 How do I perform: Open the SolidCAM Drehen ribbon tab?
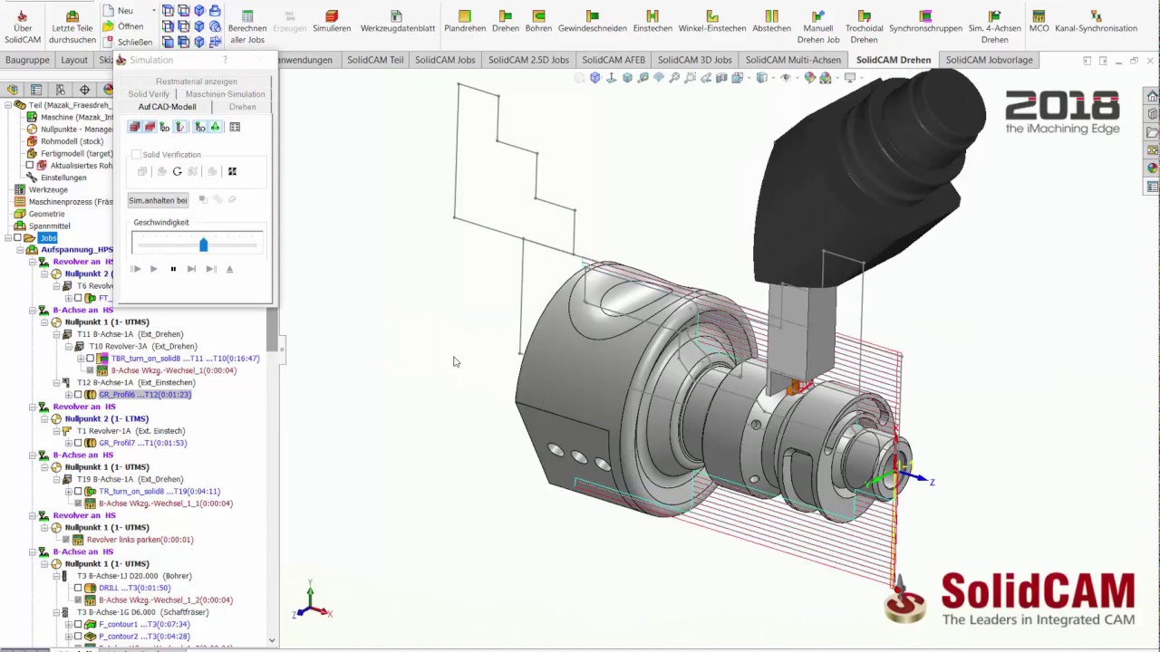pos(894,60)
